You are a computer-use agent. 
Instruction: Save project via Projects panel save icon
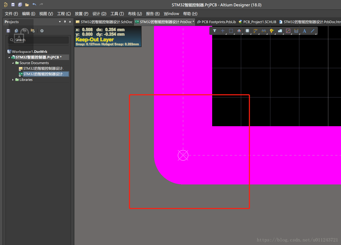8,31
